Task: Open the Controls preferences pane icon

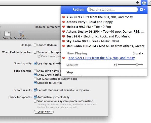Action: [7, 34]
